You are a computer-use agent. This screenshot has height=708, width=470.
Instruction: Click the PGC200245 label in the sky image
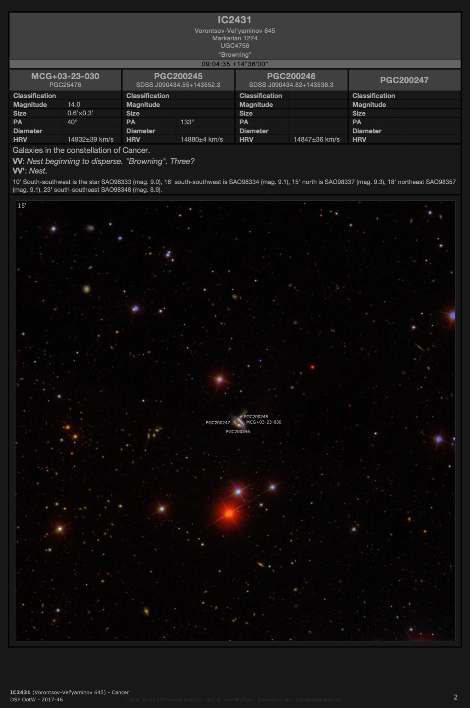coord(256,417)
